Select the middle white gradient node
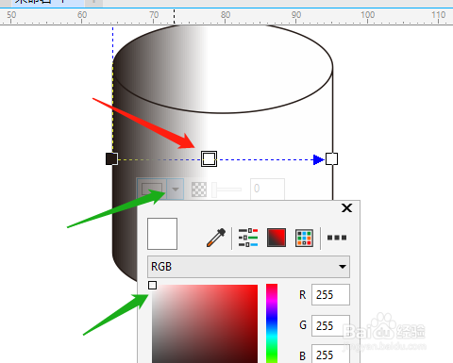Viewport: 453px width, 363px height. (209, 158)
